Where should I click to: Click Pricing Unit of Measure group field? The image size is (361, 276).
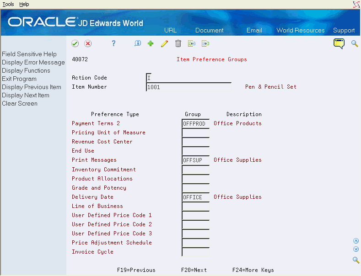pos(195,133)
